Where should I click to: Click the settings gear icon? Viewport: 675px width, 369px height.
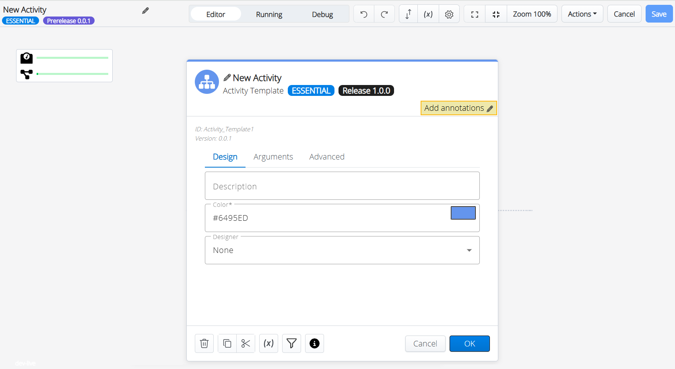pos(449,14)
